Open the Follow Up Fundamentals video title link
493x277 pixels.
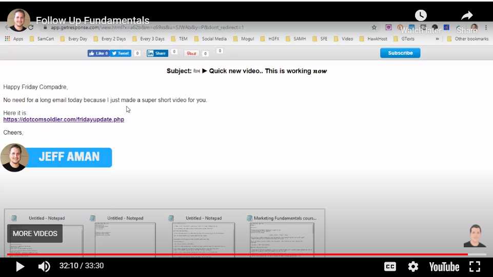coord(93,21)
